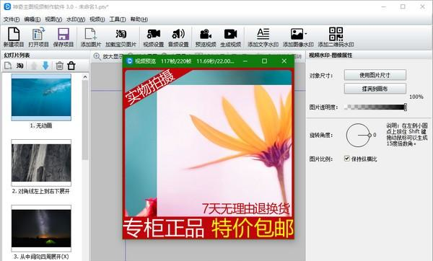The height and width of the screenshot is (261, 433).
Task: Click 添加图片 add image icon
Action: (91, 37)
